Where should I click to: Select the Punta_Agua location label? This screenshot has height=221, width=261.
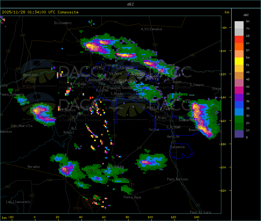132,197
